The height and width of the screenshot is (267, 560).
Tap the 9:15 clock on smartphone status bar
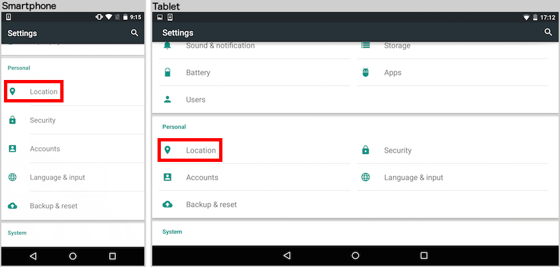136,17
